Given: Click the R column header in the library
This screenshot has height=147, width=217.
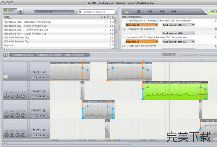Looking at the screenshot, I should point(112,17).
